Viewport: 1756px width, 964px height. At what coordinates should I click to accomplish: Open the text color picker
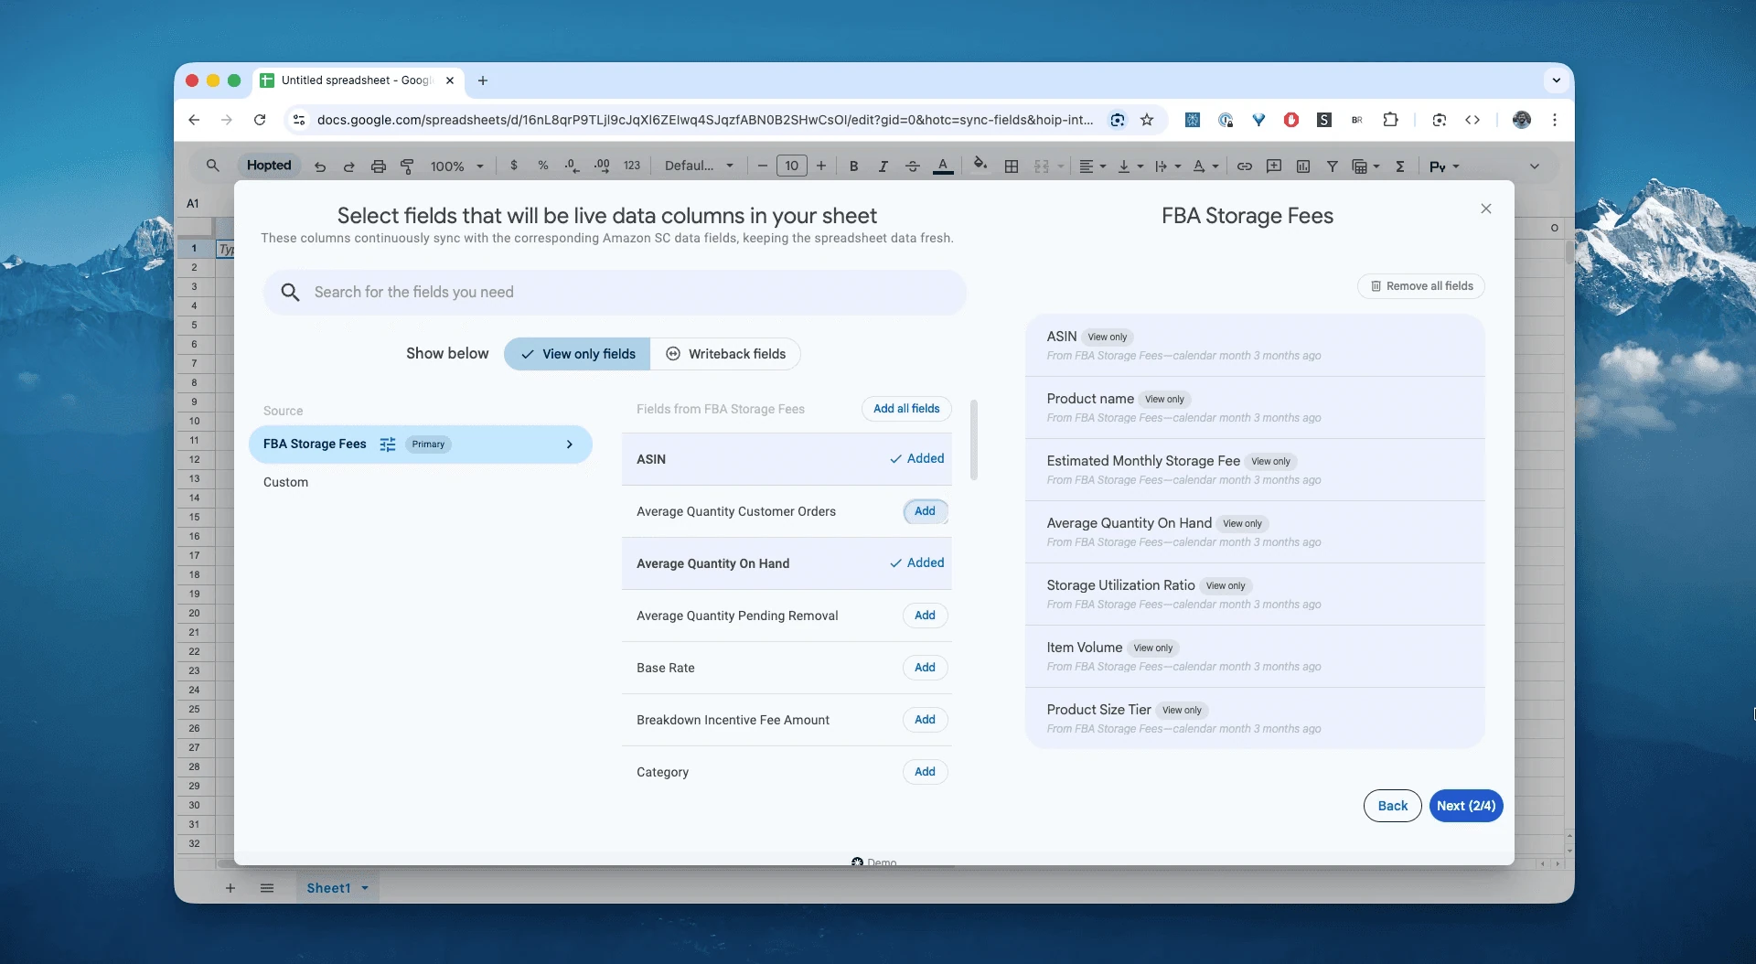tap(943, 166)
